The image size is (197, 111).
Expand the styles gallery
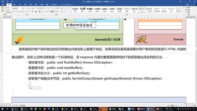tap(183, 12)
